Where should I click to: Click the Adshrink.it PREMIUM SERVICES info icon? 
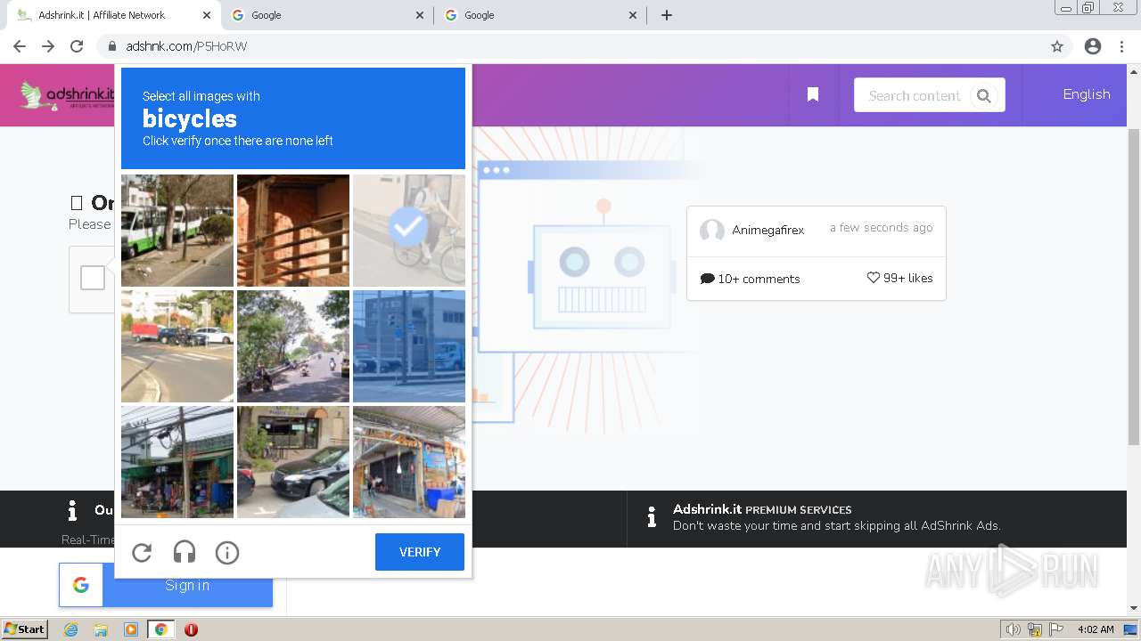[x=652, y=517]
